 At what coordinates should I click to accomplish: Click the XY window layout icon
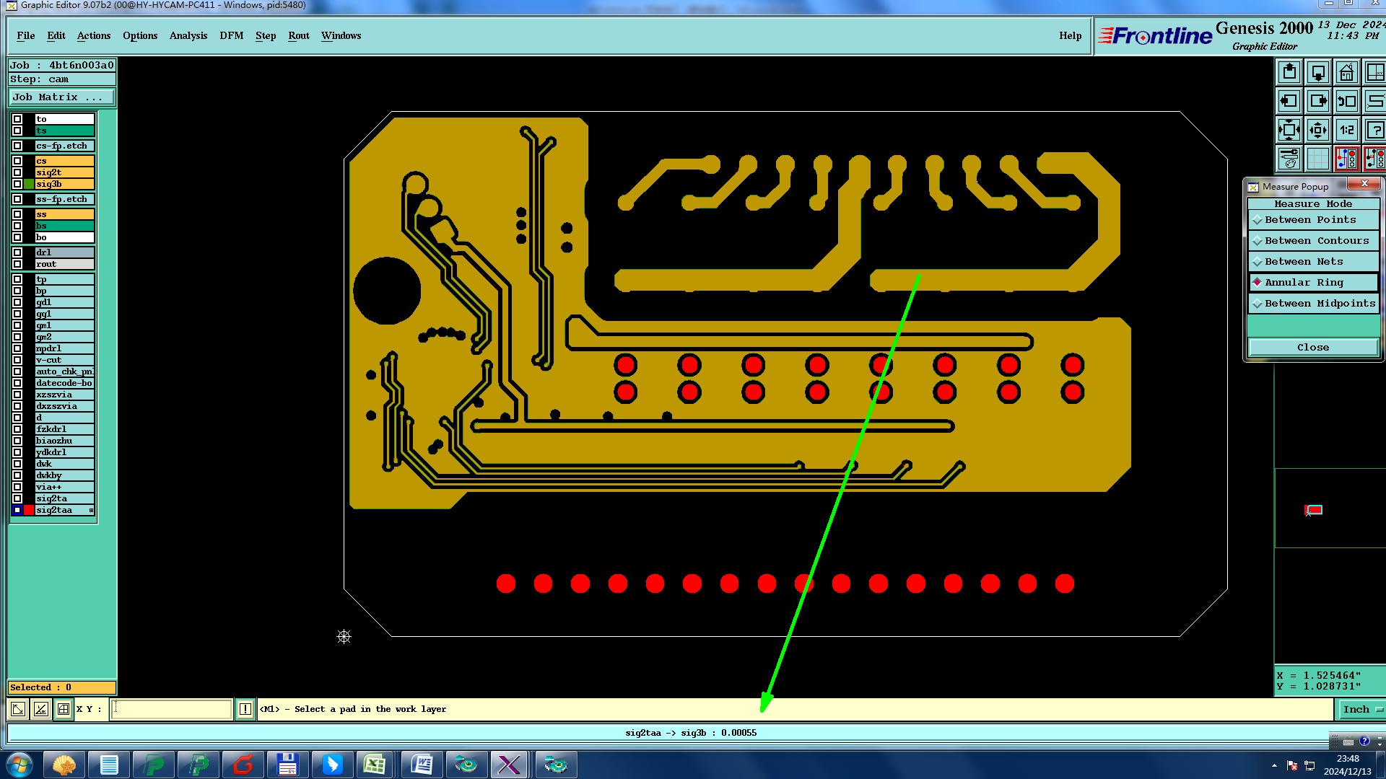coord(1374,72)
